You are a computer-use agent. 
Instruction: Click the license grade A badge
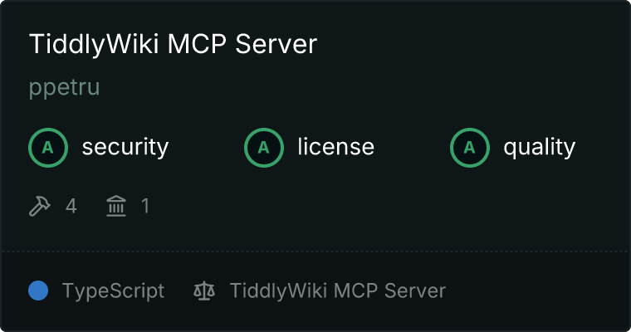point(263,148)
